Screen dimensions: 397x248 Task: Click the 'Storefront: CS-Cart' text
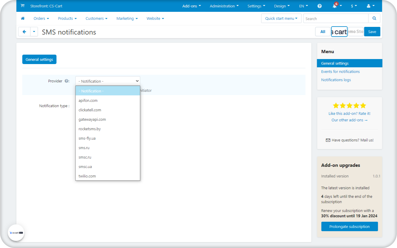pos(46,6)
